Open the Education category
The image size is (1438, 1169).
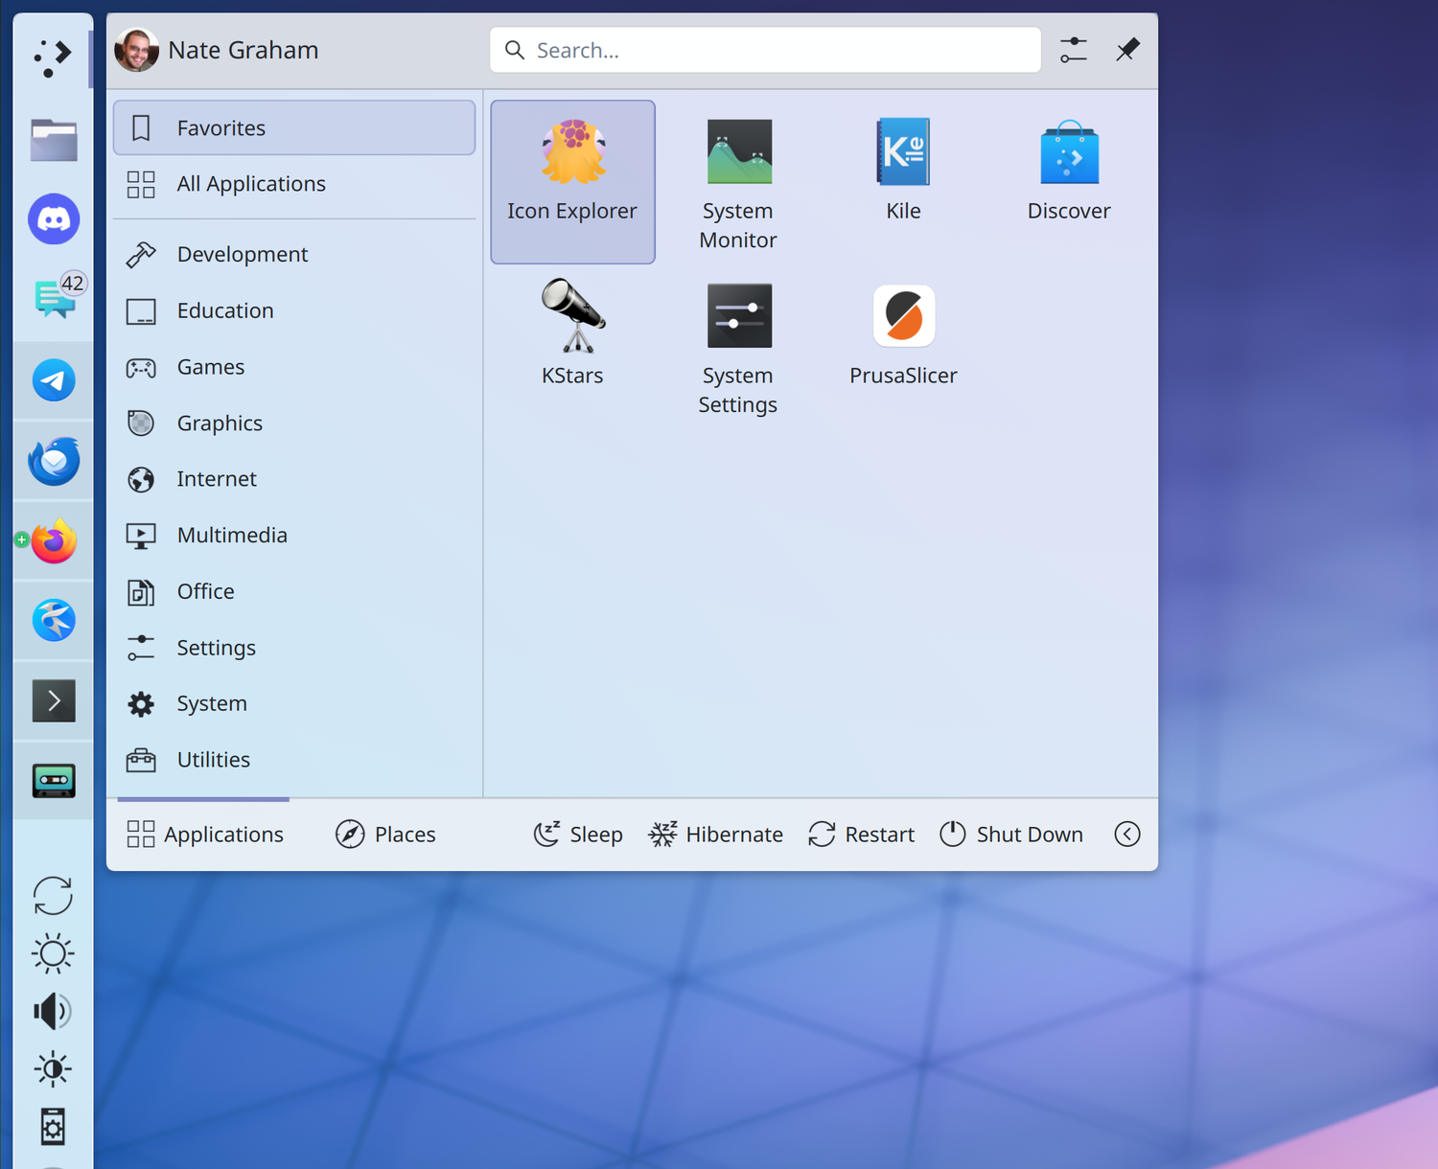294,310
